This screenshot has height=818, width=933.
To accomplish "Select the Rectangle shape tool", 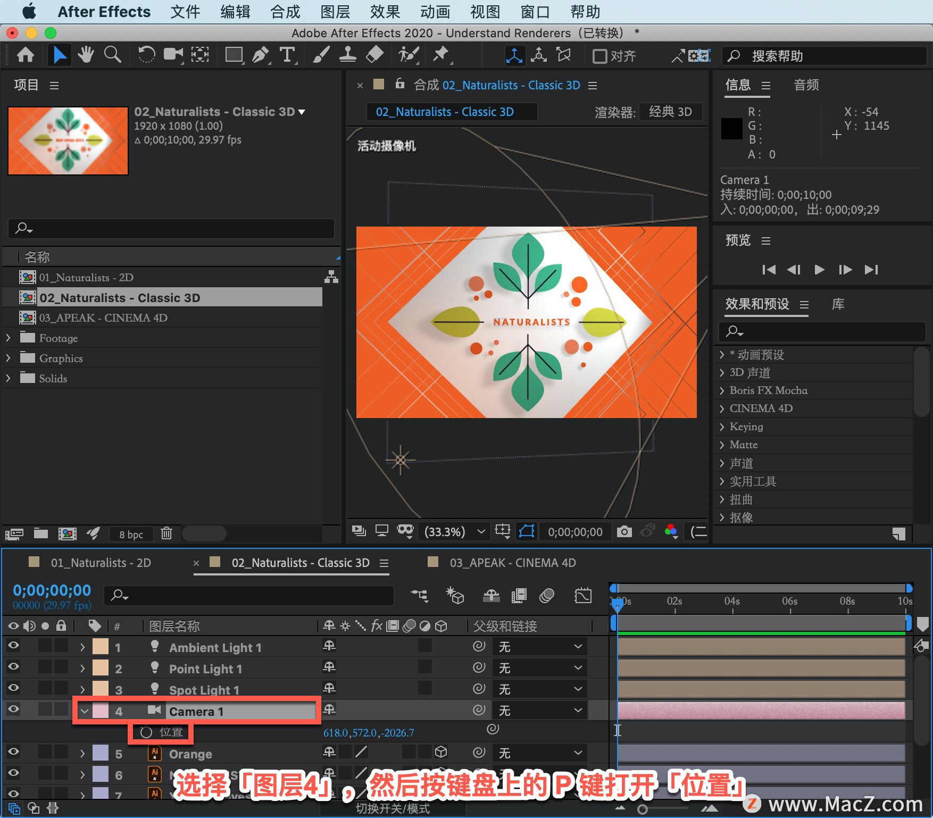I will tap(234, 55).
